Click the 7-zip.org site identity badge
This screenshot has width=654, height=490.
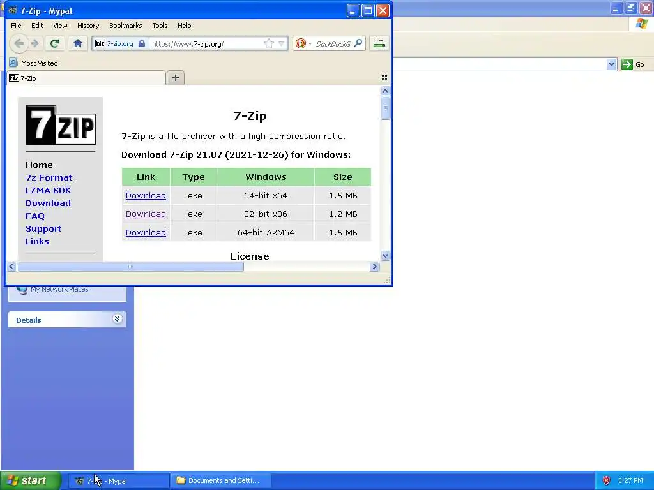pyautogui.click(x=120, y=44)
